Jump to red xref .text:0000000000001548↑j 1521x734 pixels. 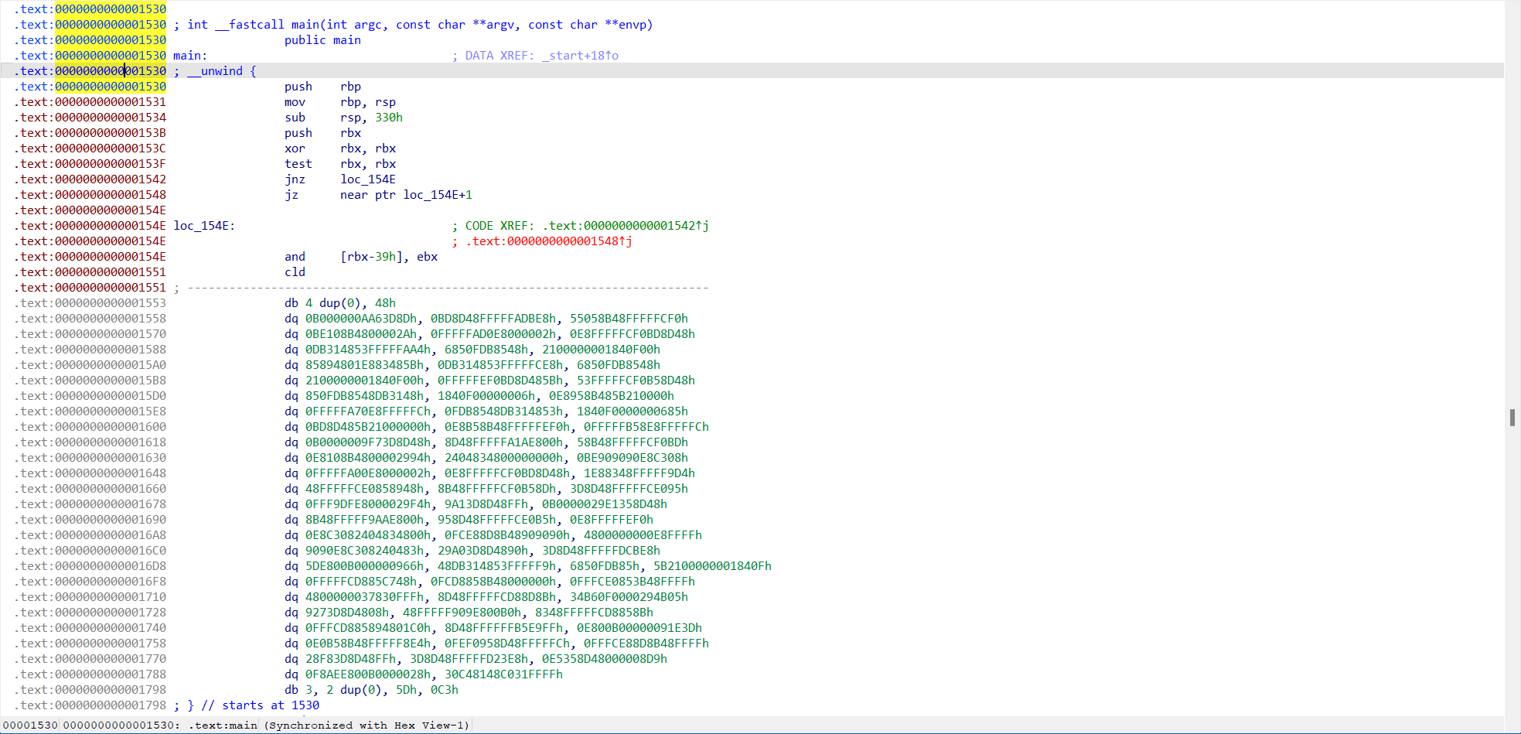pos(549,241)
